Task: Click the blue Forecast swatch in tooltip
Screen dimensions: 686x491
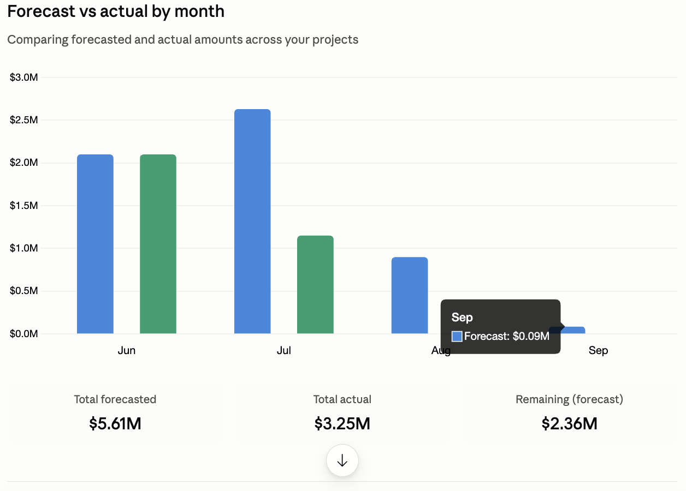Action: (x=457, y=336)
